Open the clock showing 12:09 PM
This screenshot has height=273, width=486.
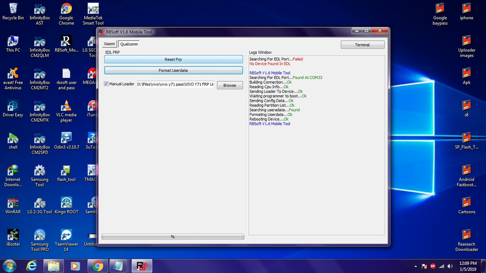pyautogui.click(x=468, y=266)
